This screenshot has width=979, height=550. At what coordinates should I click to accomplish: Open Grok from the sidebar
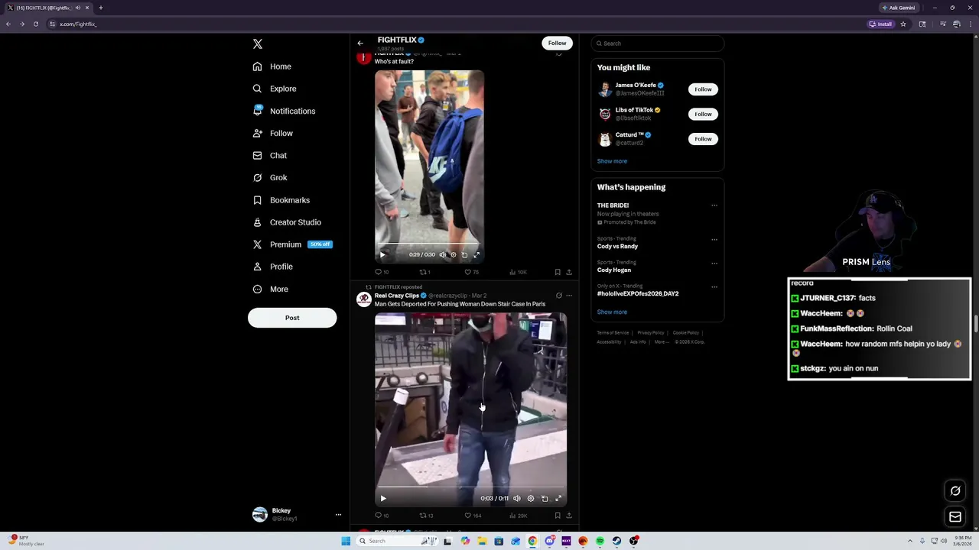coord(270,177)
